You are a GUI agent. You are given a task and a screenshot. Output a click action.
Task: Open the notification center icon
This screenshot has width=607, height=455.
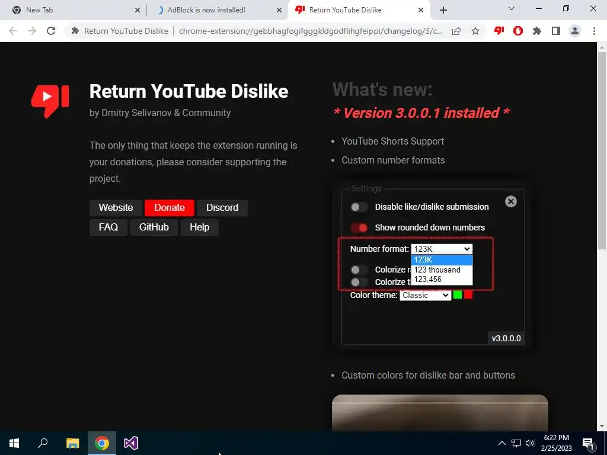(588, 443)
